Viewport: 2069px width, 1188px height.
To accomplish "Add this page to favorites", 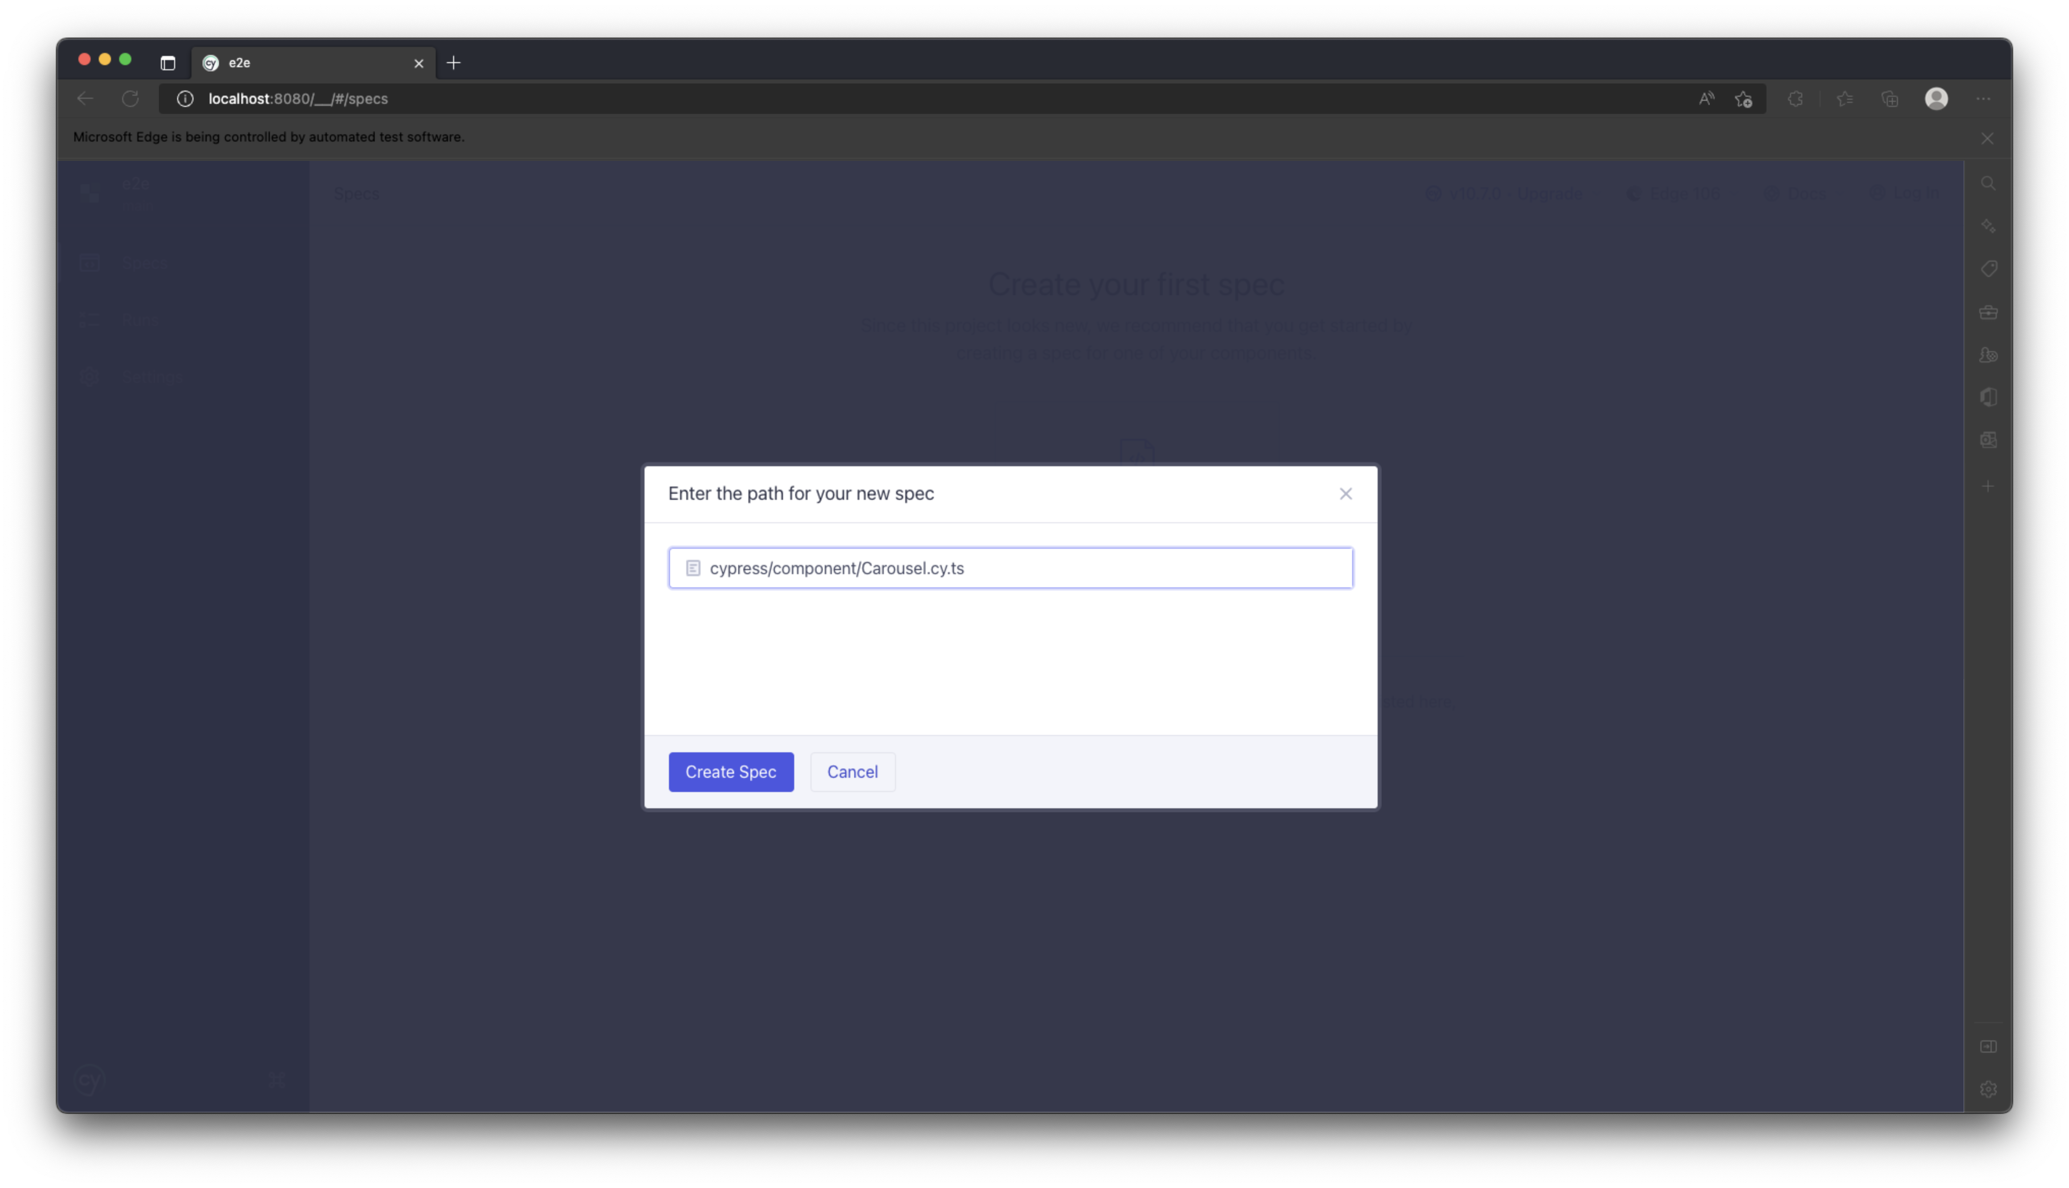I will pos(1744,99).
